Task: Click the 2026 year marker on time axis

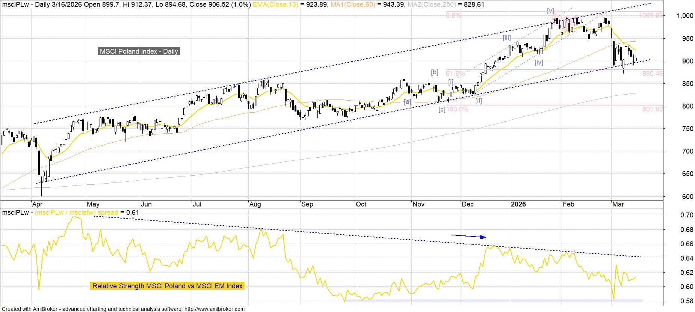Action: pos(518,204)
